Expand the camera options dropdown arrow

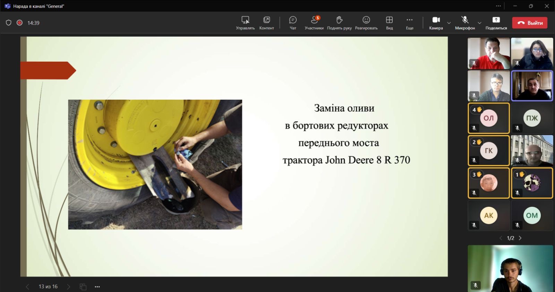coord(449,23)
